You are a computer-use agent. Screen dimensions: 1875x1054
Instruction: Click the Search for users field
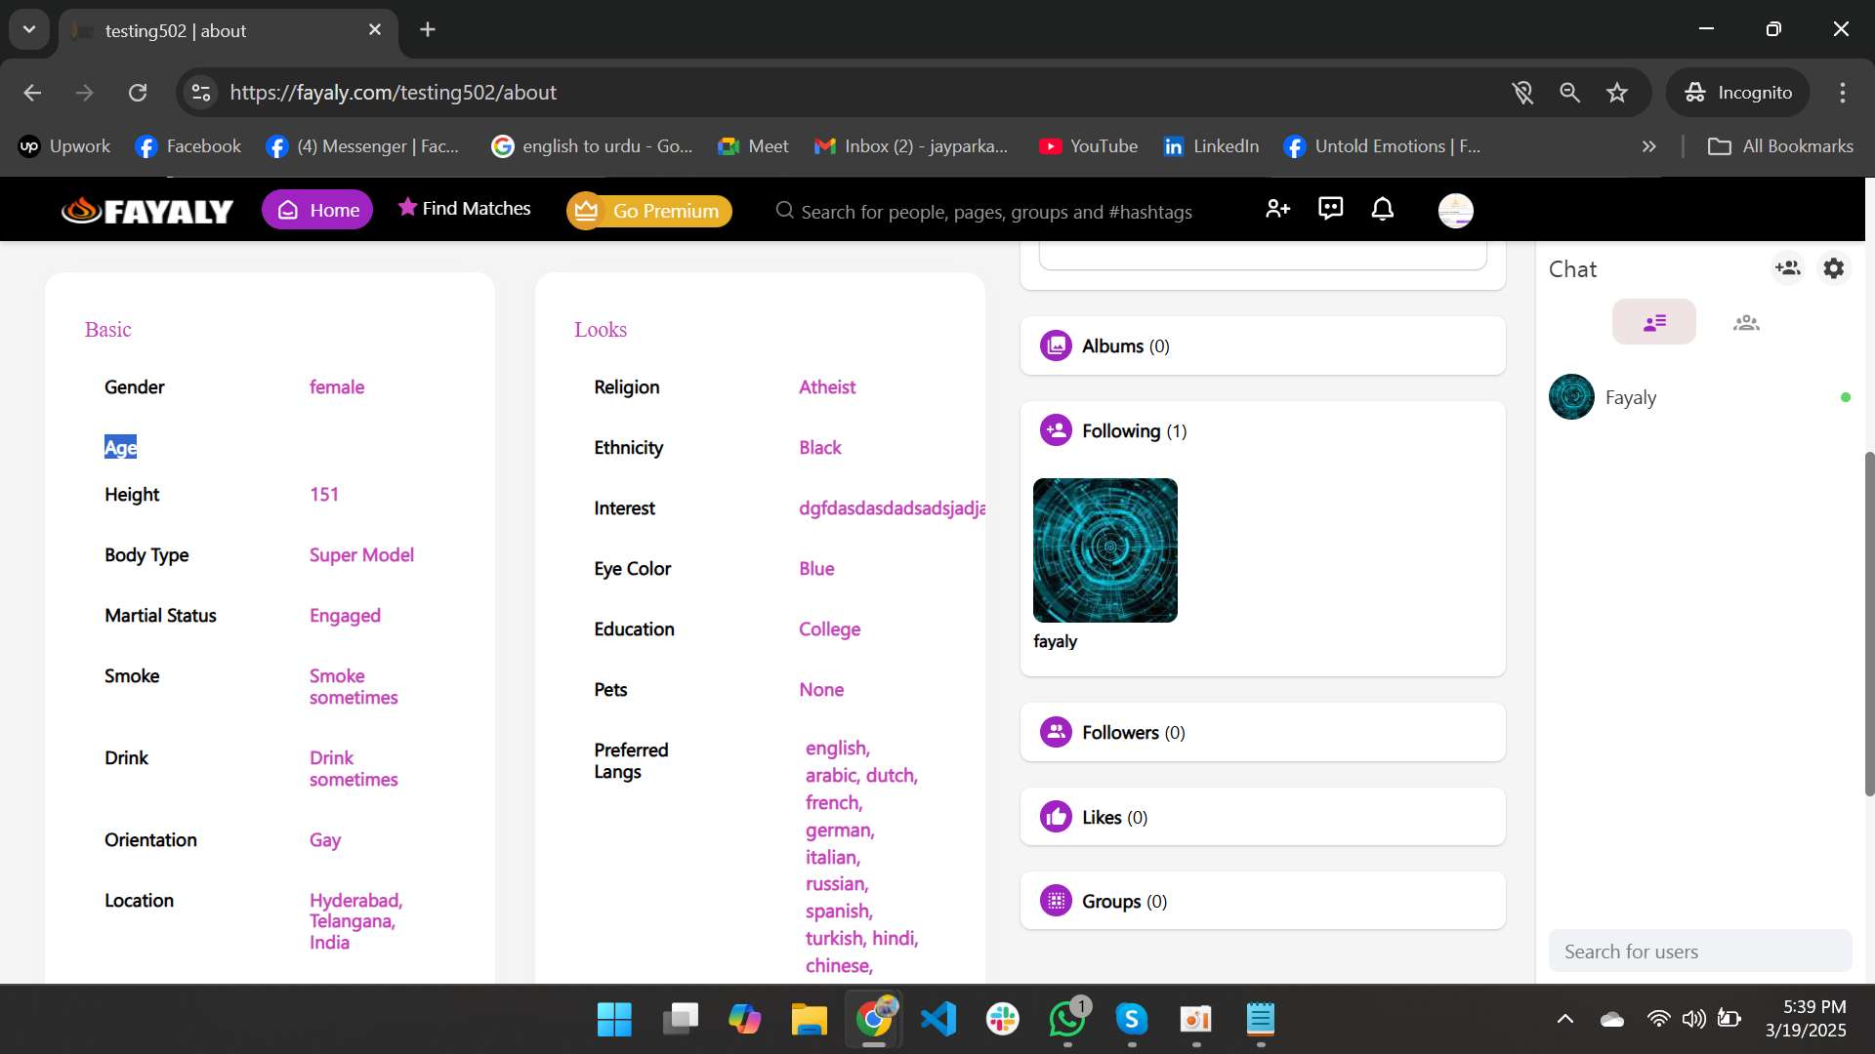pos(1699,952)
